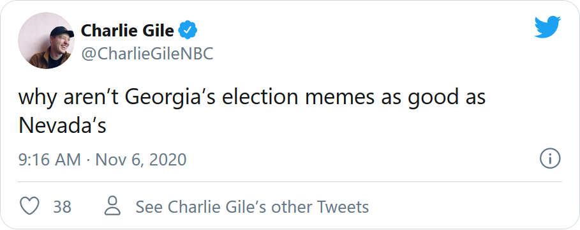Click the blue verified badge
The image size is (580, 230).
pyautogui.click(x=188, y=31)
